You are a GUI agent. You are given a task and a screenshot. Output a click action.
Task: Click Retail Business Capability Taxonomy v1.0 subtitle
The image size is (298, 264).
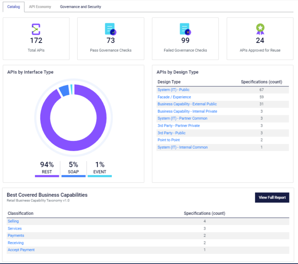(38, 201)
